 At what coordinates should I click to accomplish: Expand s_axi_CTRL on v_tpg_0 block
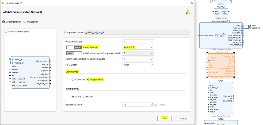[205, 123]
